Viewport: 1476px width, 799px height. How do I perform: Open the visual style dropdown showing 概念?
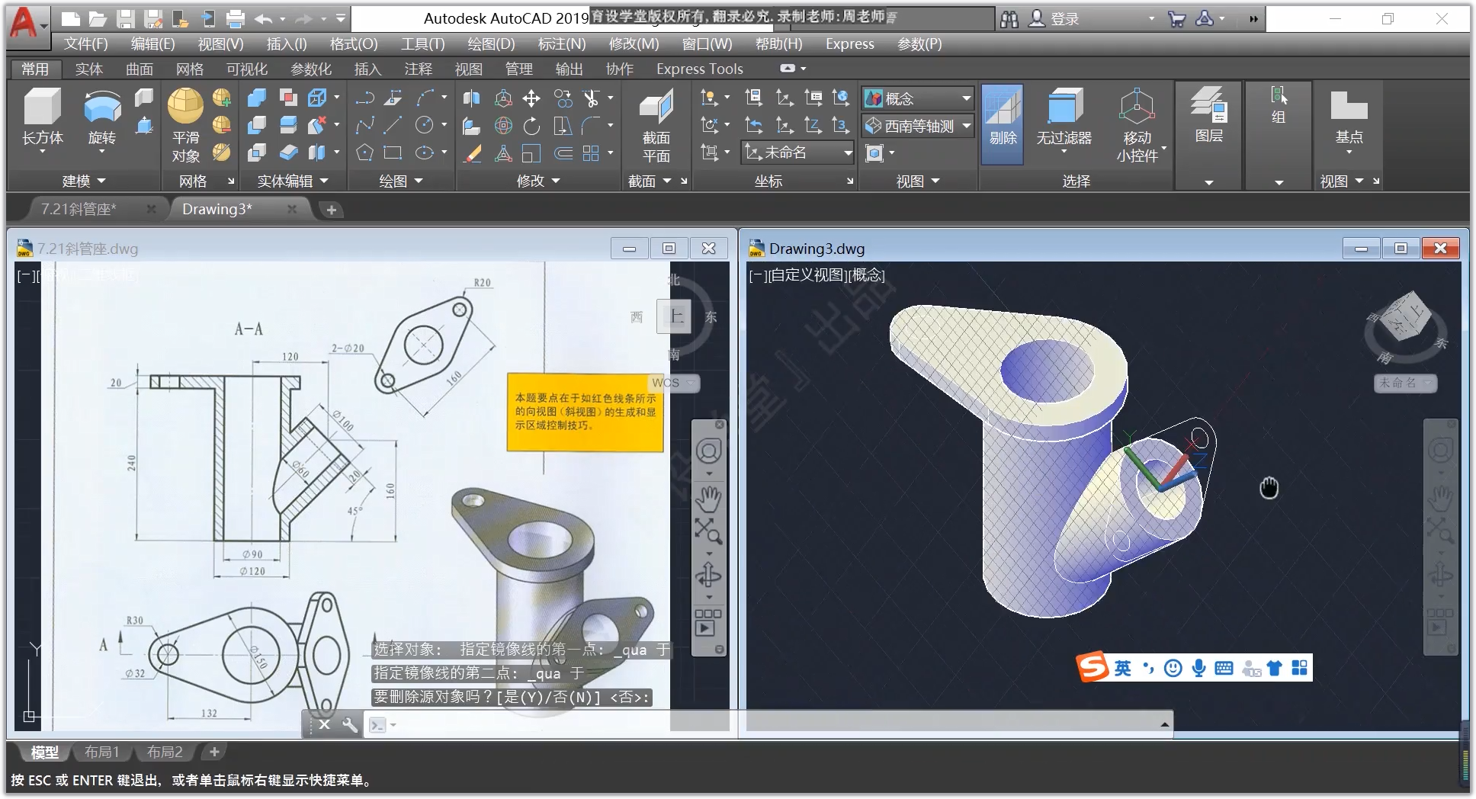[919, 98]
